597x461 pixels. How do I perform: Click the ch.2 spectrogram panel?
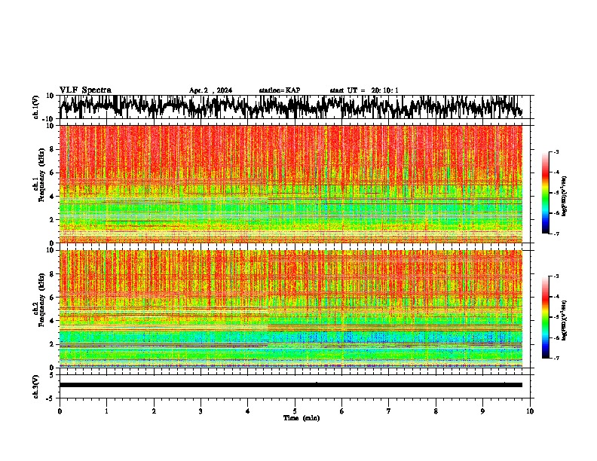click(x=291, y=309)
